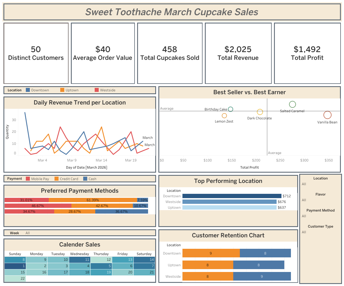The height and width of the screenshot is (286, 344).
Task: Select calendar cell for day 14
Action: [144, 260]
